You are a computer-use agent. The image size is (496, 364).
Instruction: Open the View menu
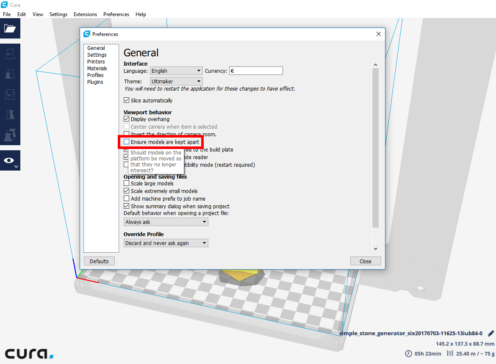(38, 14)
